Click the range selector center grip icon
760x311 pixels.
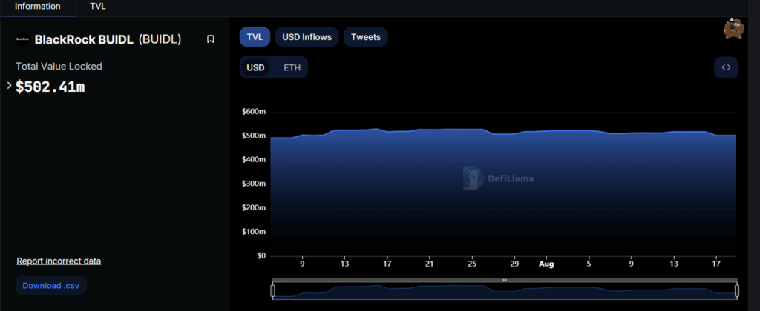pyautogui.click(x=505, y=280)
